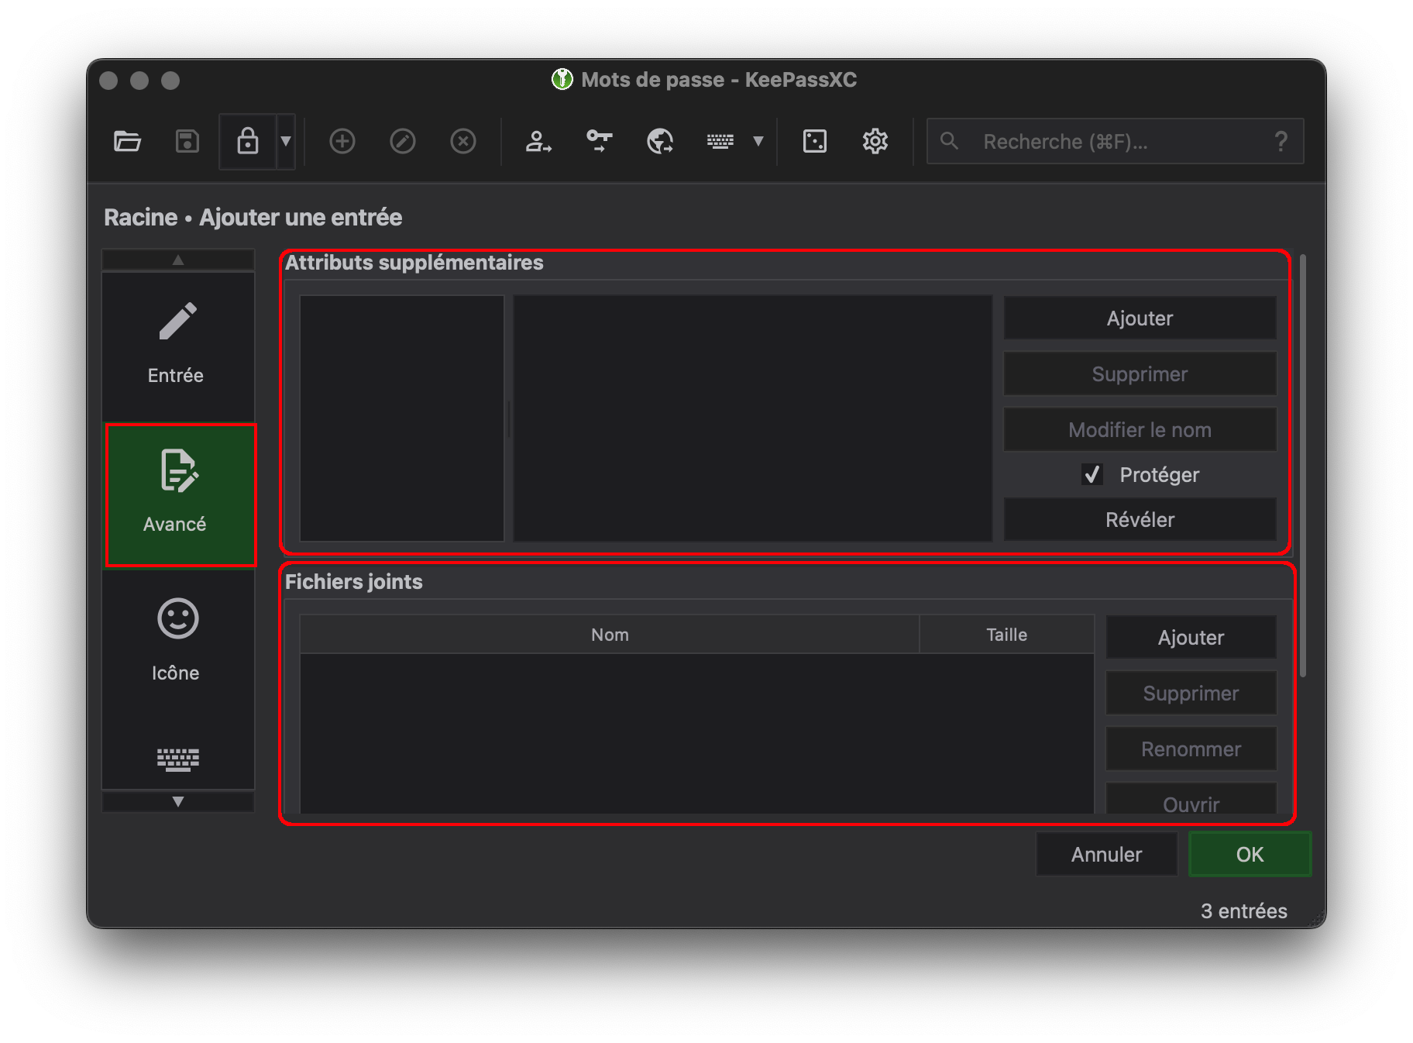
Task: Click the delete entry X circle icon
Action: pos(463,141)
